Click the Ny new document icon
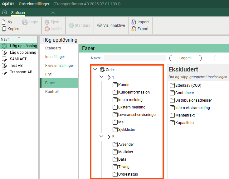Viewport: 229px width, 179px height. click(4, 22)
